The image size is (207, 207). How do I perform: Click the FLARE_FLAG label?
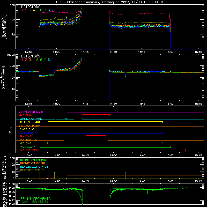pyautogui.click(x=27, y=129)
